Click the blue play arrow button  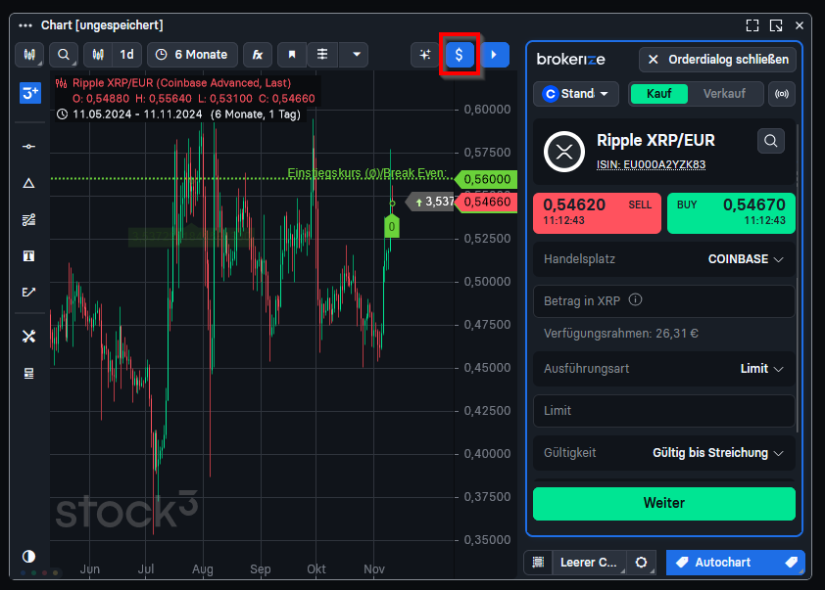495,55
